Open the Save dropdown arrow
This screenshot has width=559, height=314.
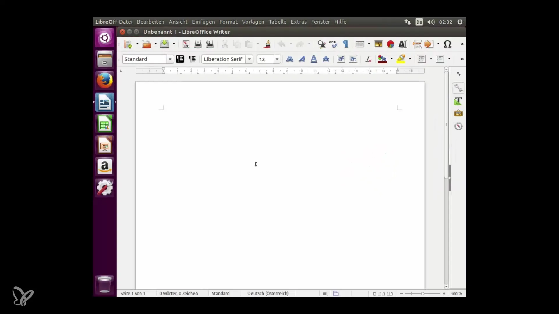point(174,44)
